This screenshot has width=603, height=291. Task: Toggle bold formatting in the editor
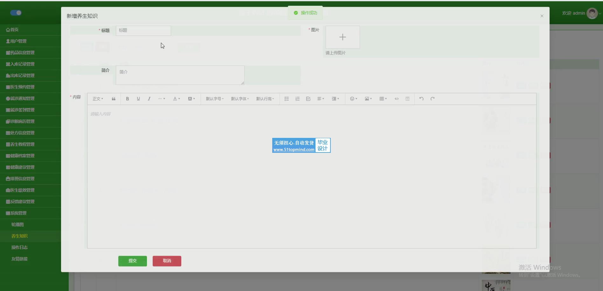click(x=127, y=99)
